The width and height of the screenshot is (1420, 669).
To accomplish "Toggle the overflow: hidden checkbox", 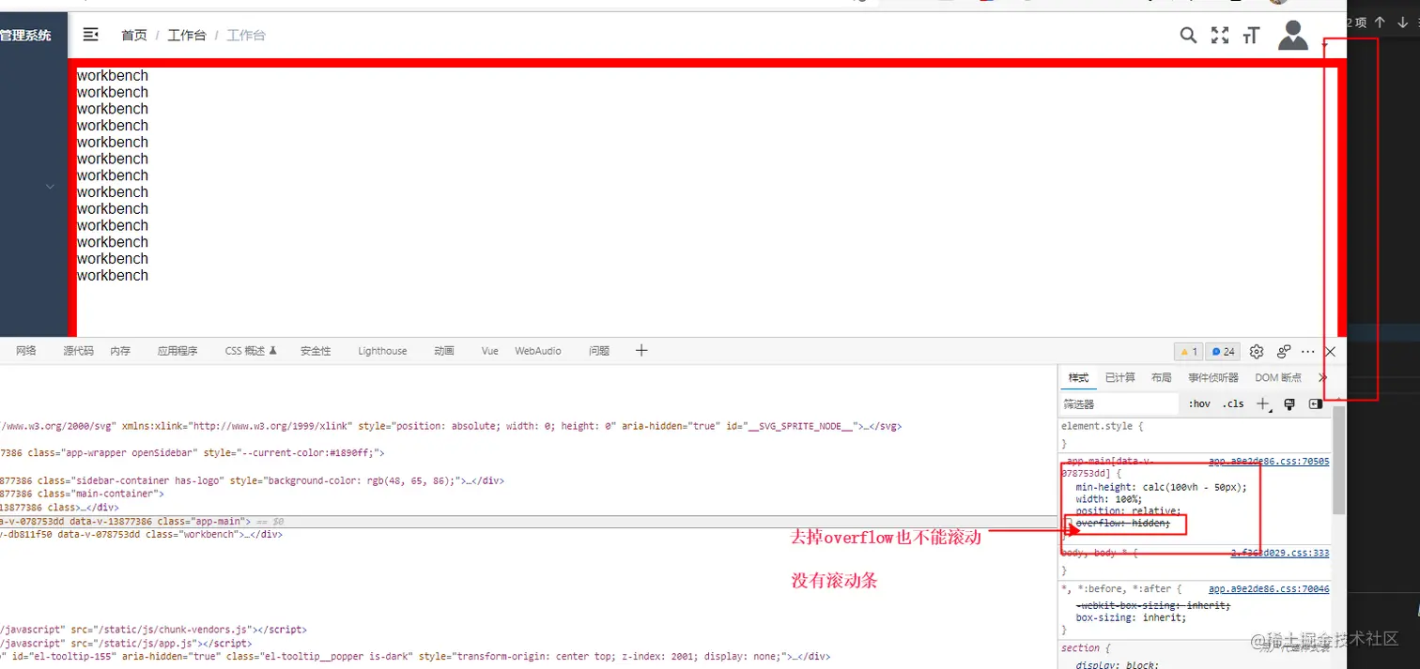I will 1068,524.
